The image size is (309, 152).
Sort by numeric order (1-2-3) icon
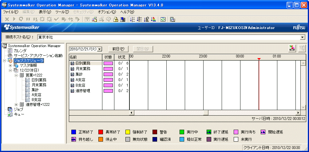(133, 19)
